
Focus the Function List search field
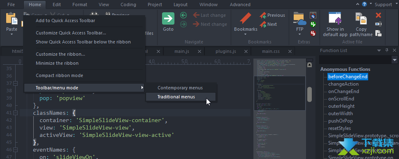tap(356, 60)
